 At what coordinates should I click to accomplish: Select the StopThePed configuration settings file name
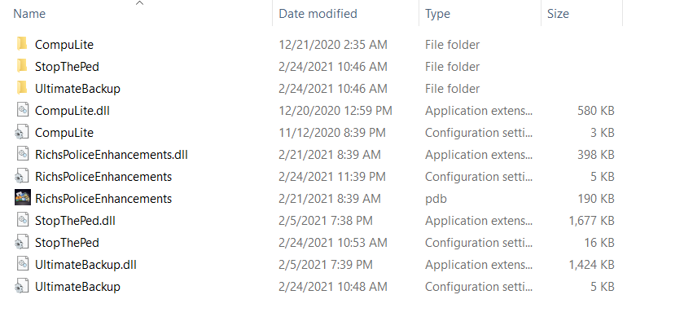[x=66, y=242]
